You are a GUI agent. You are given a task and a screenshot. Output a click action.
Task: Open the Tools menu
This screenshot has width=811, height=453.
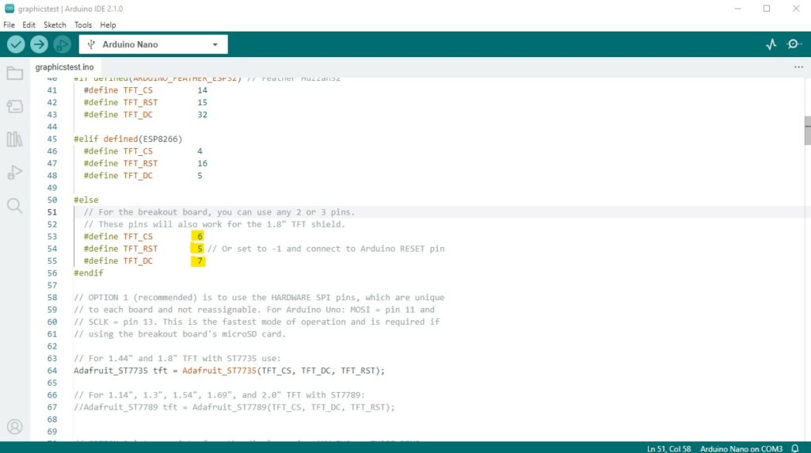(x=82, y=25)
